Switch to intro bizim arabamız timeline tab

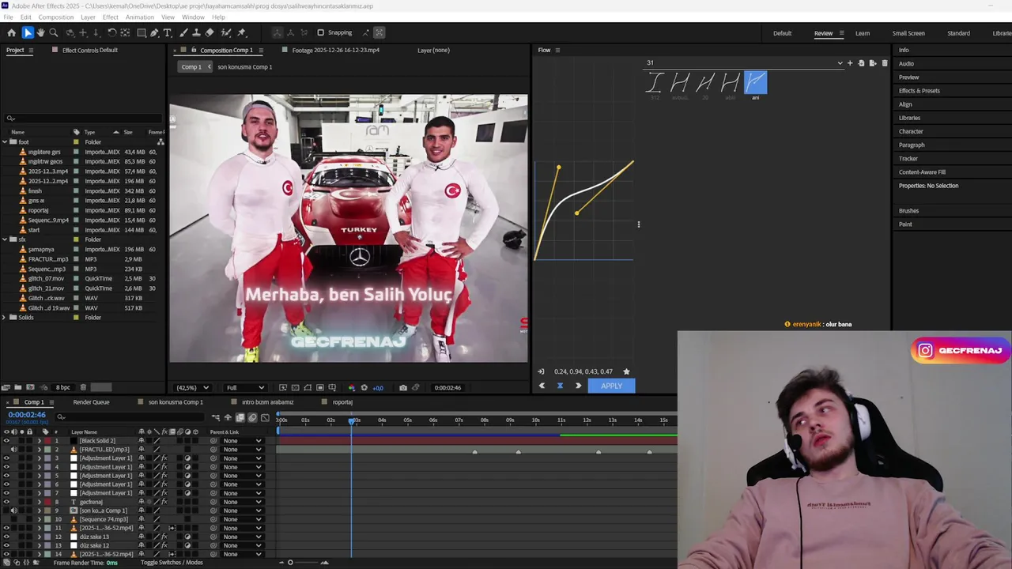[x=267, y=402]
